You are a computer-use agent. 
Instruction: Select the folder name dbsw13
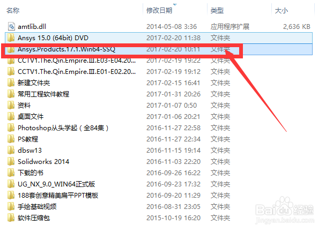pyautogui.click(x=29, y=150)
